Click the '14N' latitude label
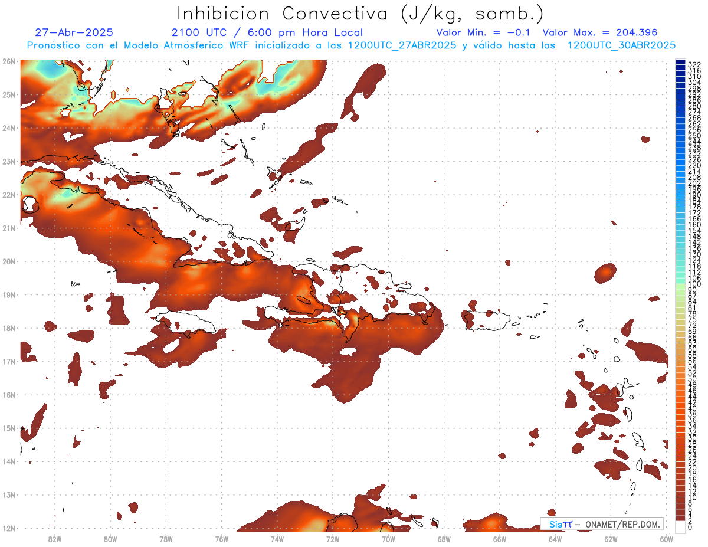 [8, 461]
